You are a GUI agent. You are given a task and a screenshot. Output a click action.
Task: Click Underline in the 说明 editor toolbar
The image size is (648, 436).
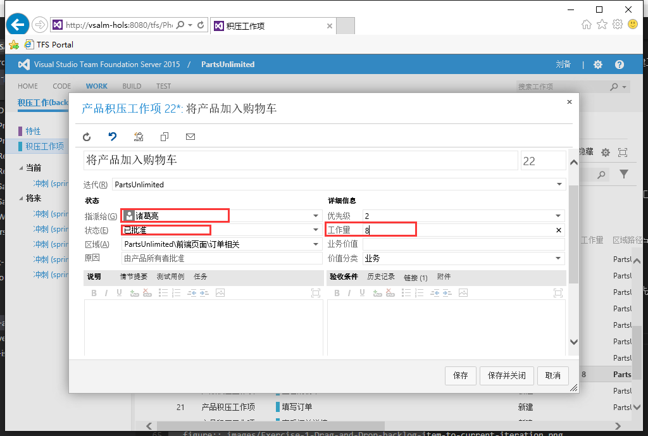click(119, 293)
